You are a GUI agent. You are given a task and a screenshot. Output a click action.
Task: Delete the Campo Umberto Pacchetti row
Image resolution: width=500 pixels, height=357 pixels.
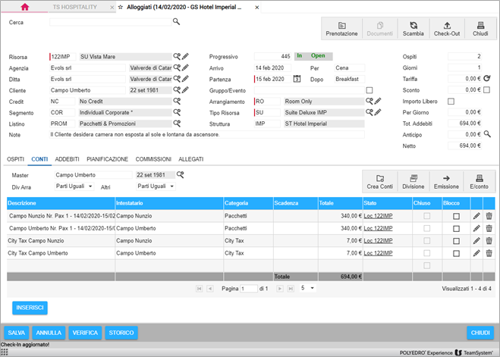point(489,228)
